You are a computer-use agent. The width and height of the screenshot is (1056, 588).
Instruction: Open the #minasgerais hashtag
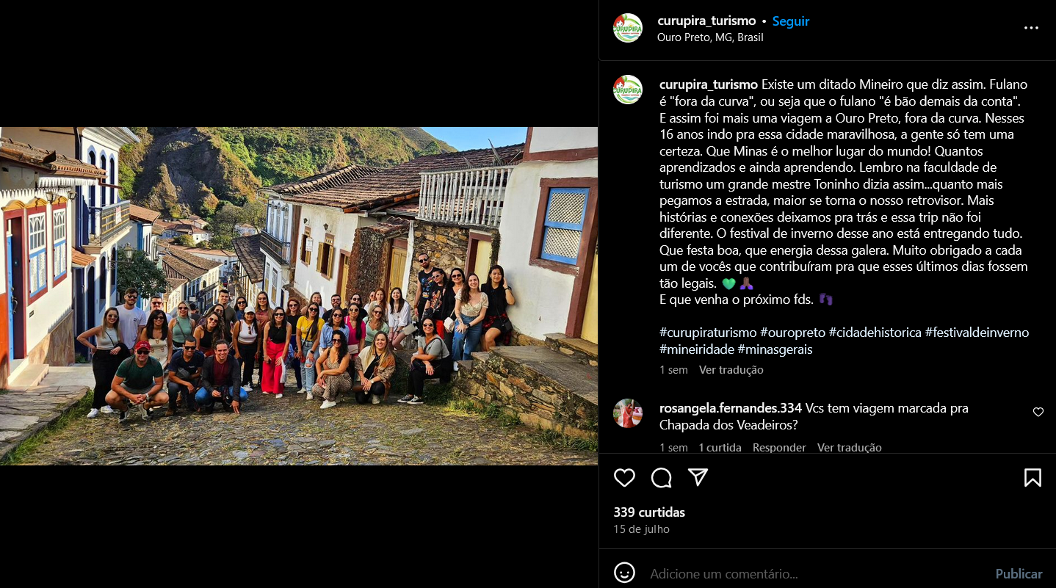click(775, 349)
